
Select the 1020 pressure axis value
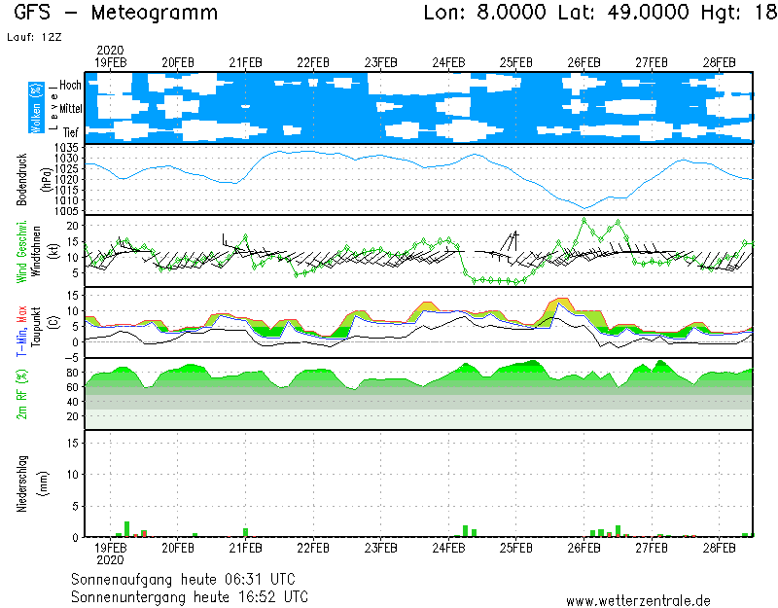point(66,180)
